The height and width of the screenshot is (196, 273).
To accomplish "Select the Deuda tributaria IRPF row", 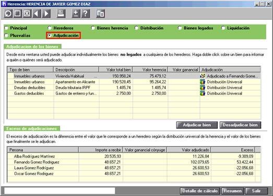I will (134, 88).
